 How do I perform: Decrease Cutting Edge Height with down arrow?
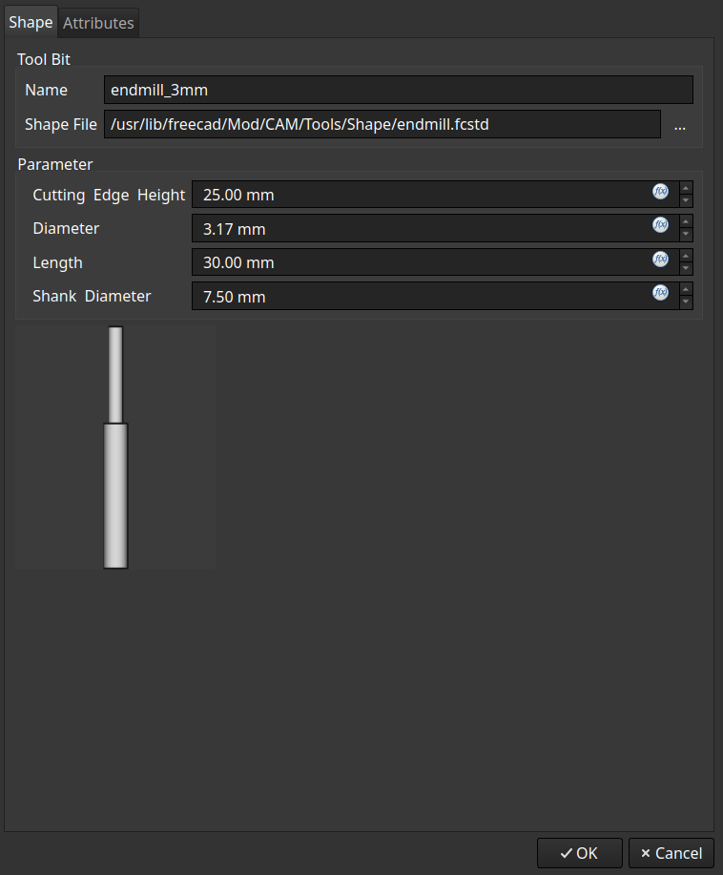[x=686, y=201]
